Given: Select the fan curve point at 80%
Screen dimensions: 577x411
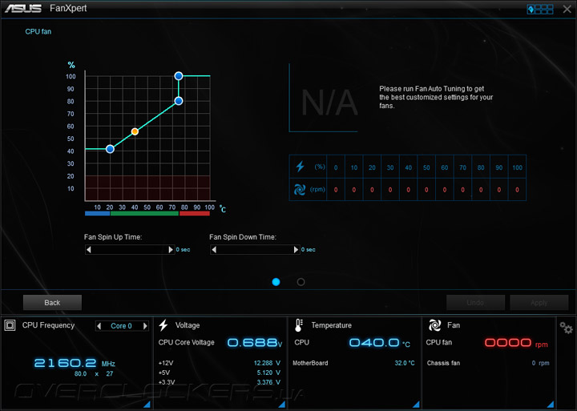Looking at the screenshot, I should pyautogui.click(x=179, y=101).
